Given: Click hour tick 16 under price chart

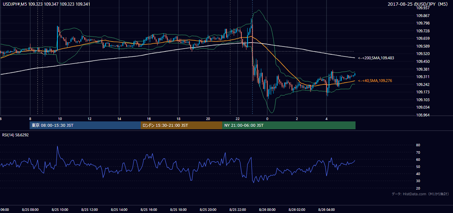Looking at the screenshot, I should tap(149, 119).
